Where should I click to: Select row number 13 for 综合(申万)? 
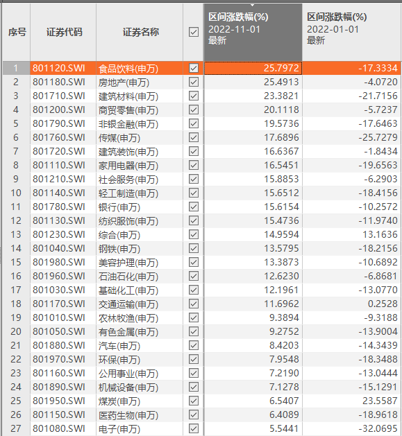click(17, 234)
